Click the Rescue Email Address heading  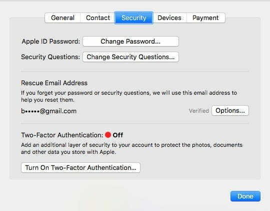[x=54, y=83]
